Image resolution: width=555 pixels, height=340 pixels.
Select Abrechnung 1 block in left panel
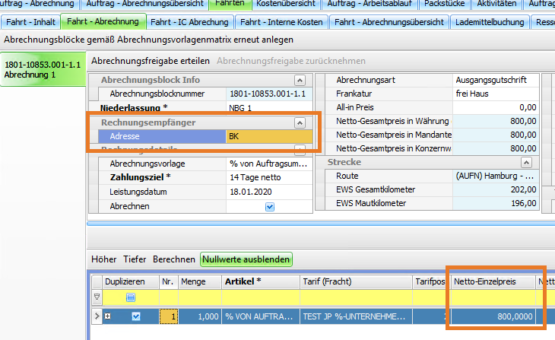(43, 70)
